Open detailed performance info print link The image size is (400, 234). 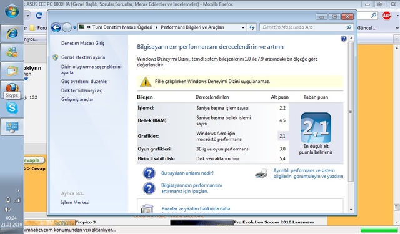pos(308,173)
